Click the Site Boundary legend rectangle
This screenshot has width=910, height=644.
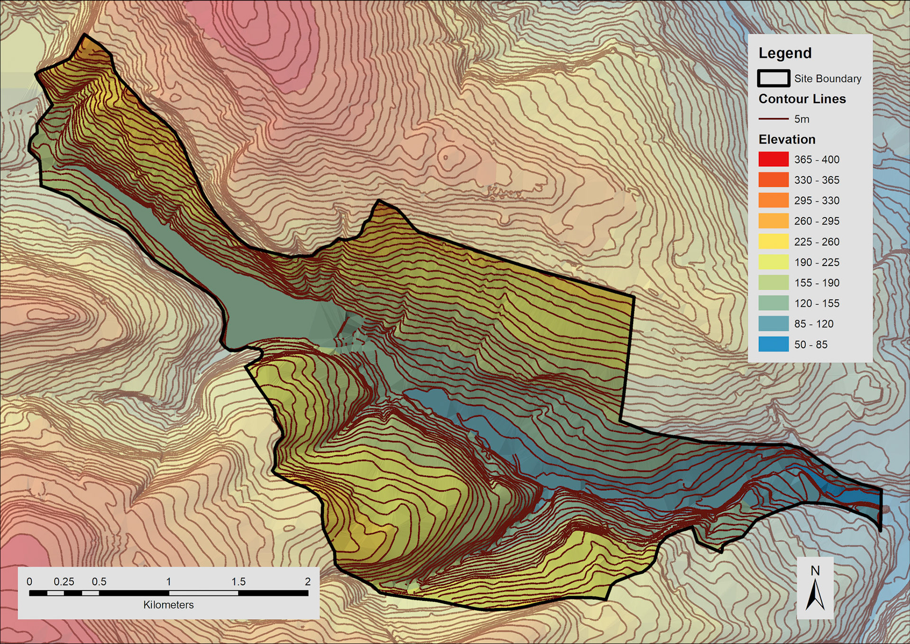(x=773, y=78)
